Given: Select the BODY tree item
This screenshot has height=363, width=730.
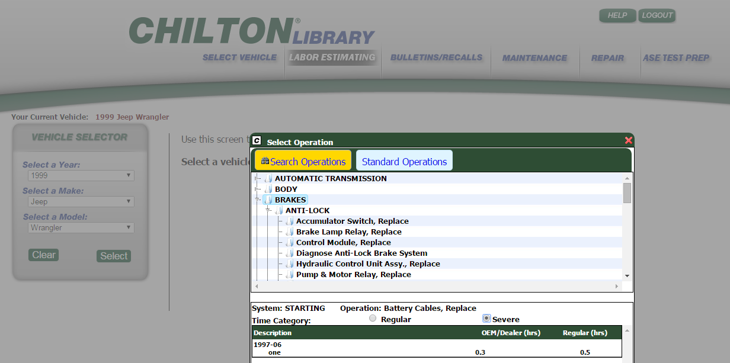Looking at the screenshot, I should coord(286,189).
